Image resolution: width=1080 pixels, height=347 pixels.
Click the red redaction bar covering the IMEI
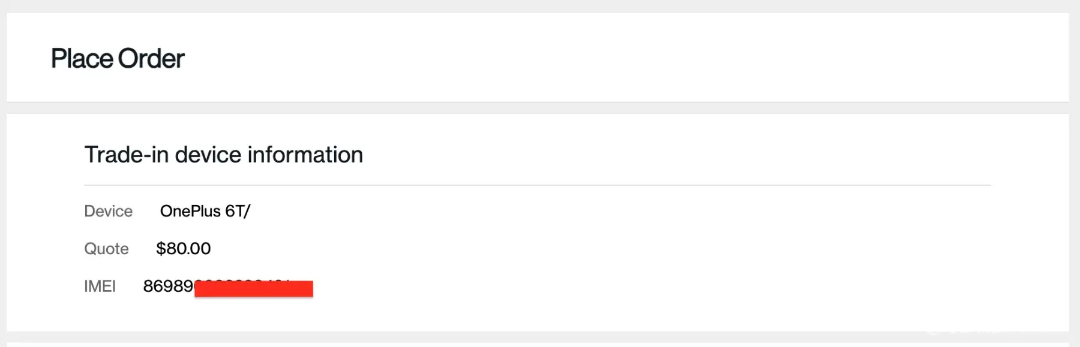pos(253,289)
